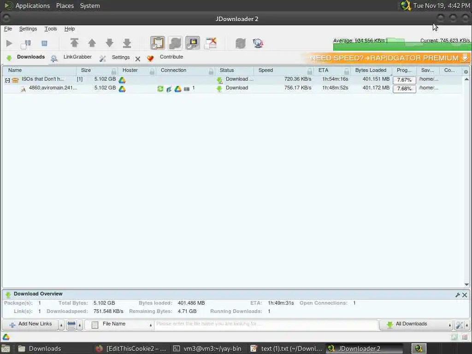Move selected download down one position
Screen dimensions: 472x354
point(110,43)
